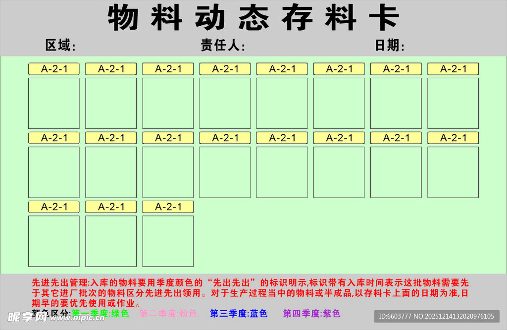Click the fifth A-2-1 tag in second row
This screenshot has width=507, height=330.
click(282, 138)
